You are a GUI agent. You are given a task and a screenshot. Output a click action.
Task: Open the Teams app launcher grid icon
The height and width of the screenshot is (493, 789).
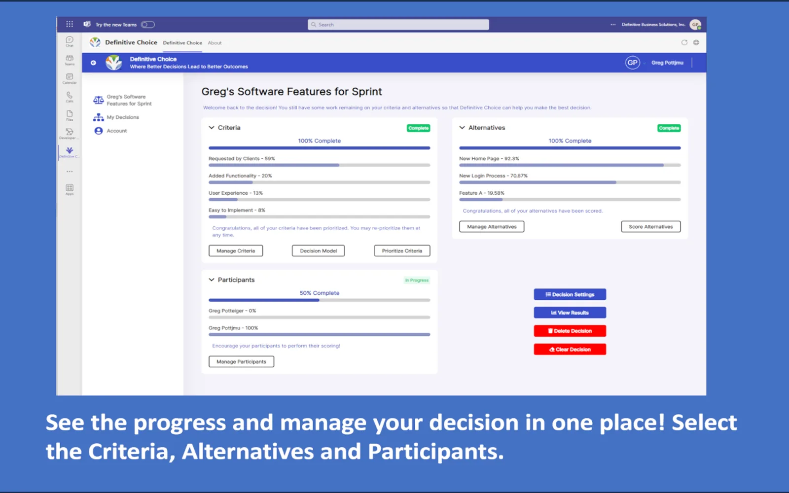[70, 24]
